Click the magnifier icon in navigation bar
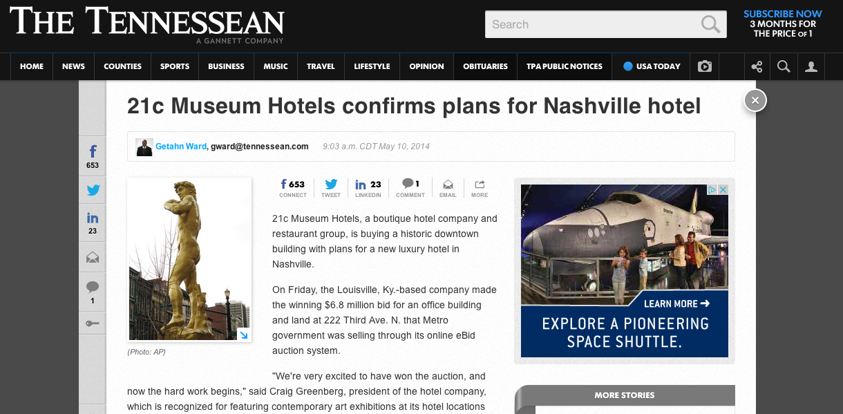 point(784,66)
